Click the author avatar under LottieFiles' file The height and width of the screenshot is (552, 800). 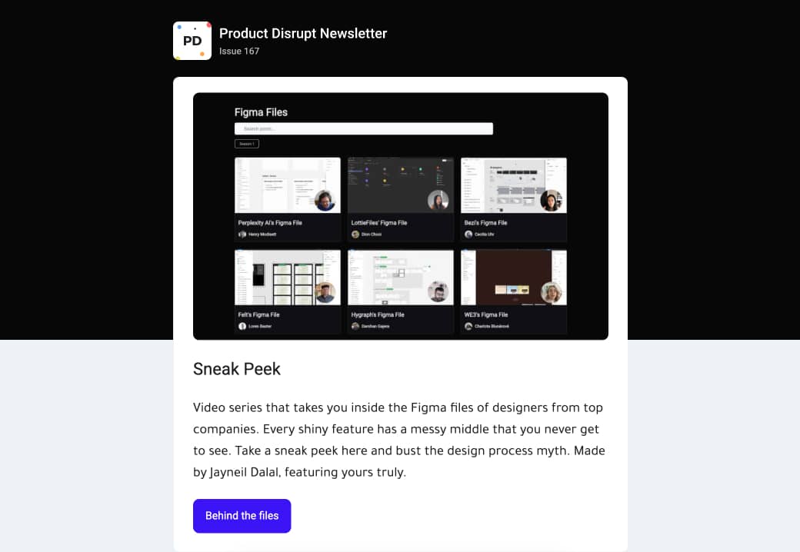coord(355,234)
